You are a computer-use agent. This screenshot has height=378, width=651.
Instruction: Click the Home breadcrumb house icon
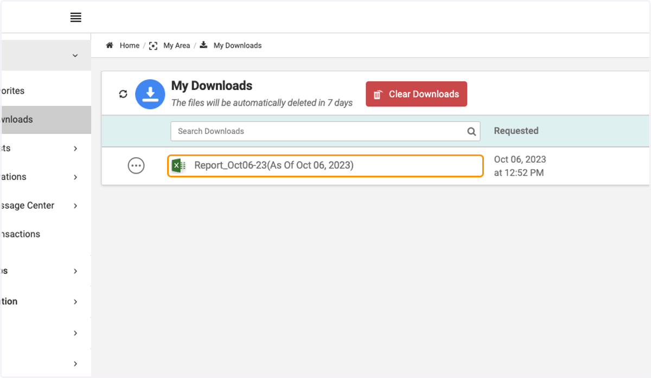110,46
